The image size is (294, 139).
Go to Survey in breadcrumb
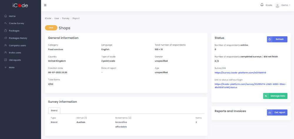tap(66, 18)
